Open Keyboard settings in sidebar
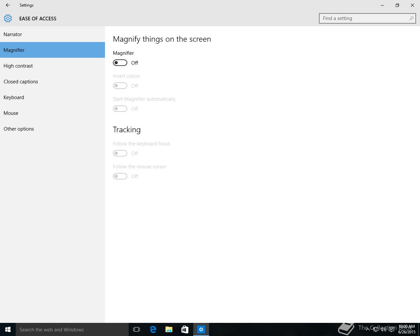This screenshot has height=336, width=420. tap(52, 97)
